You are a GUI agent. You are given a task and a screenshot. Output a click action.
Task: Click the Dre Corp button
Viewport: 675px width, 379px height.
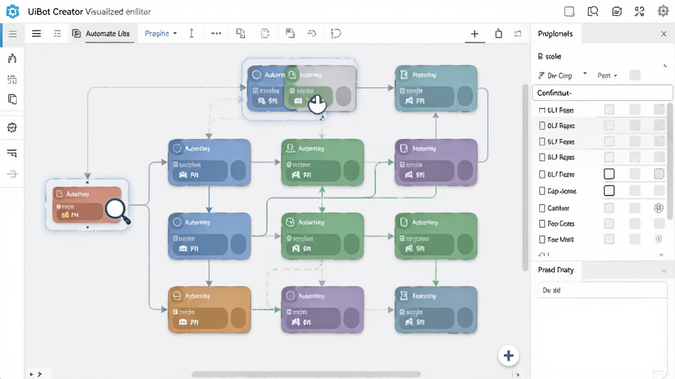click(x=555, y=76)
